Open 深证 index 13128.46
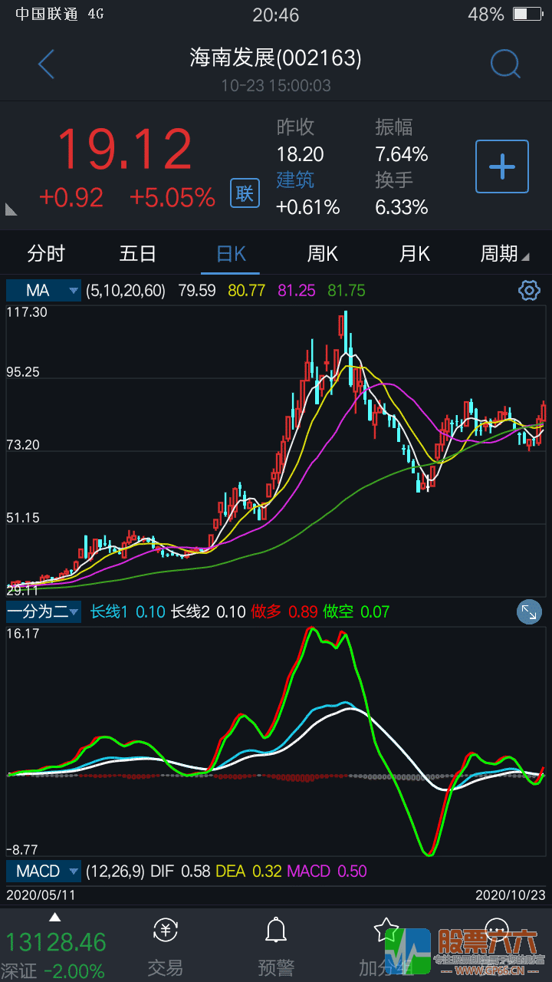552x982 pixels. (x=56, y=942)
